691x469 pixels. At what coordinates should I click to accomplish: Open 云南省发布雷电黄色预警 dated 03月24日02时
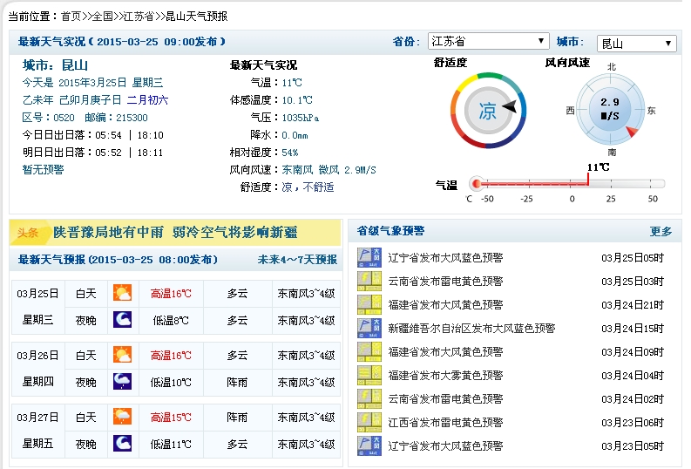tap(445, 399)
